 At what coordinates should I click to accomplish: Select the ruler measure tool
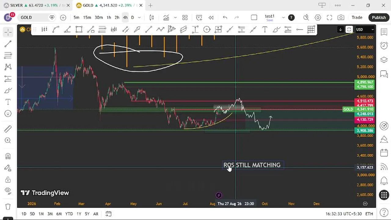click(8, 129)
